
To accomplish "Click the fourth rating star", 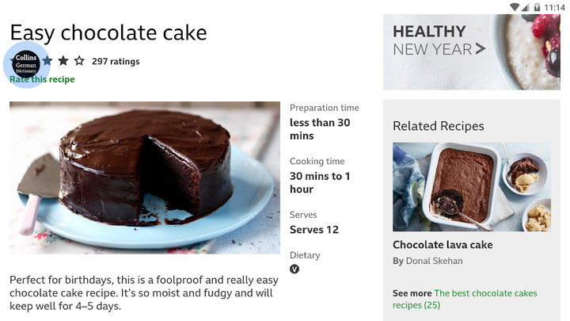I will [63, 60].
